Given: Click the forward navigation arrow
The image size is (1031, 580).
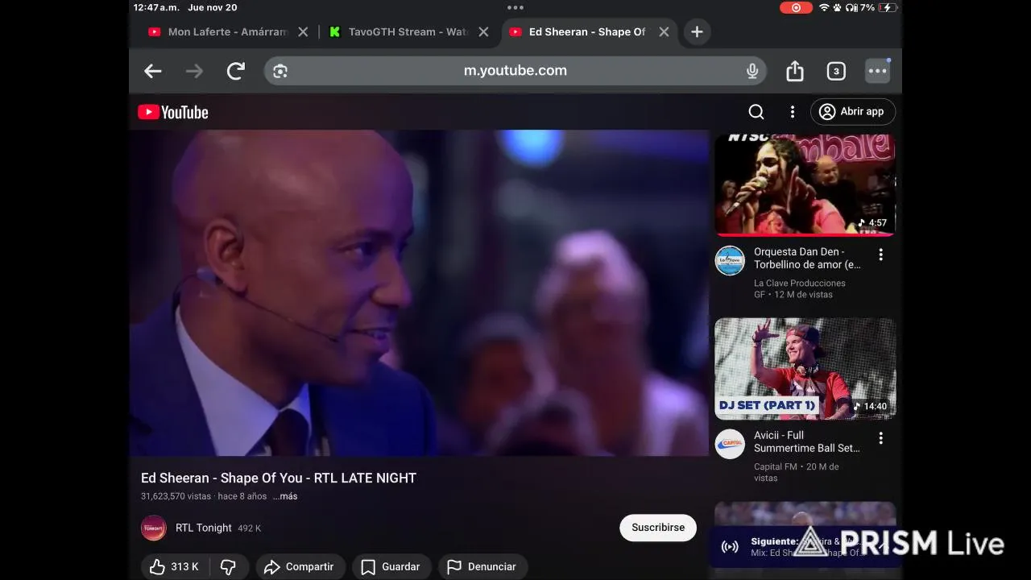Looking at the screenshot, I should tap(194, 71).
